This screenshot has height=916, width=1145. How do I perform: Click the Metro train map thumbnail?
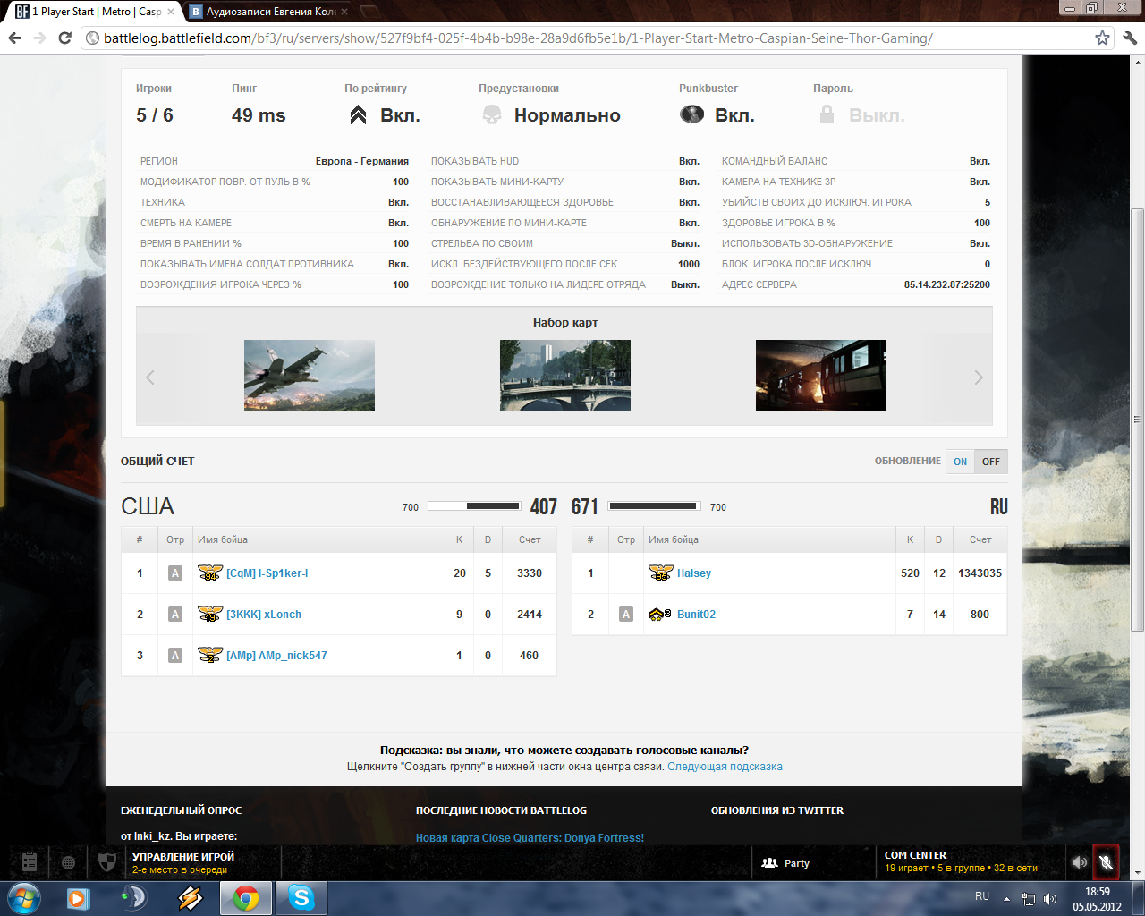[x=821, y=375]
